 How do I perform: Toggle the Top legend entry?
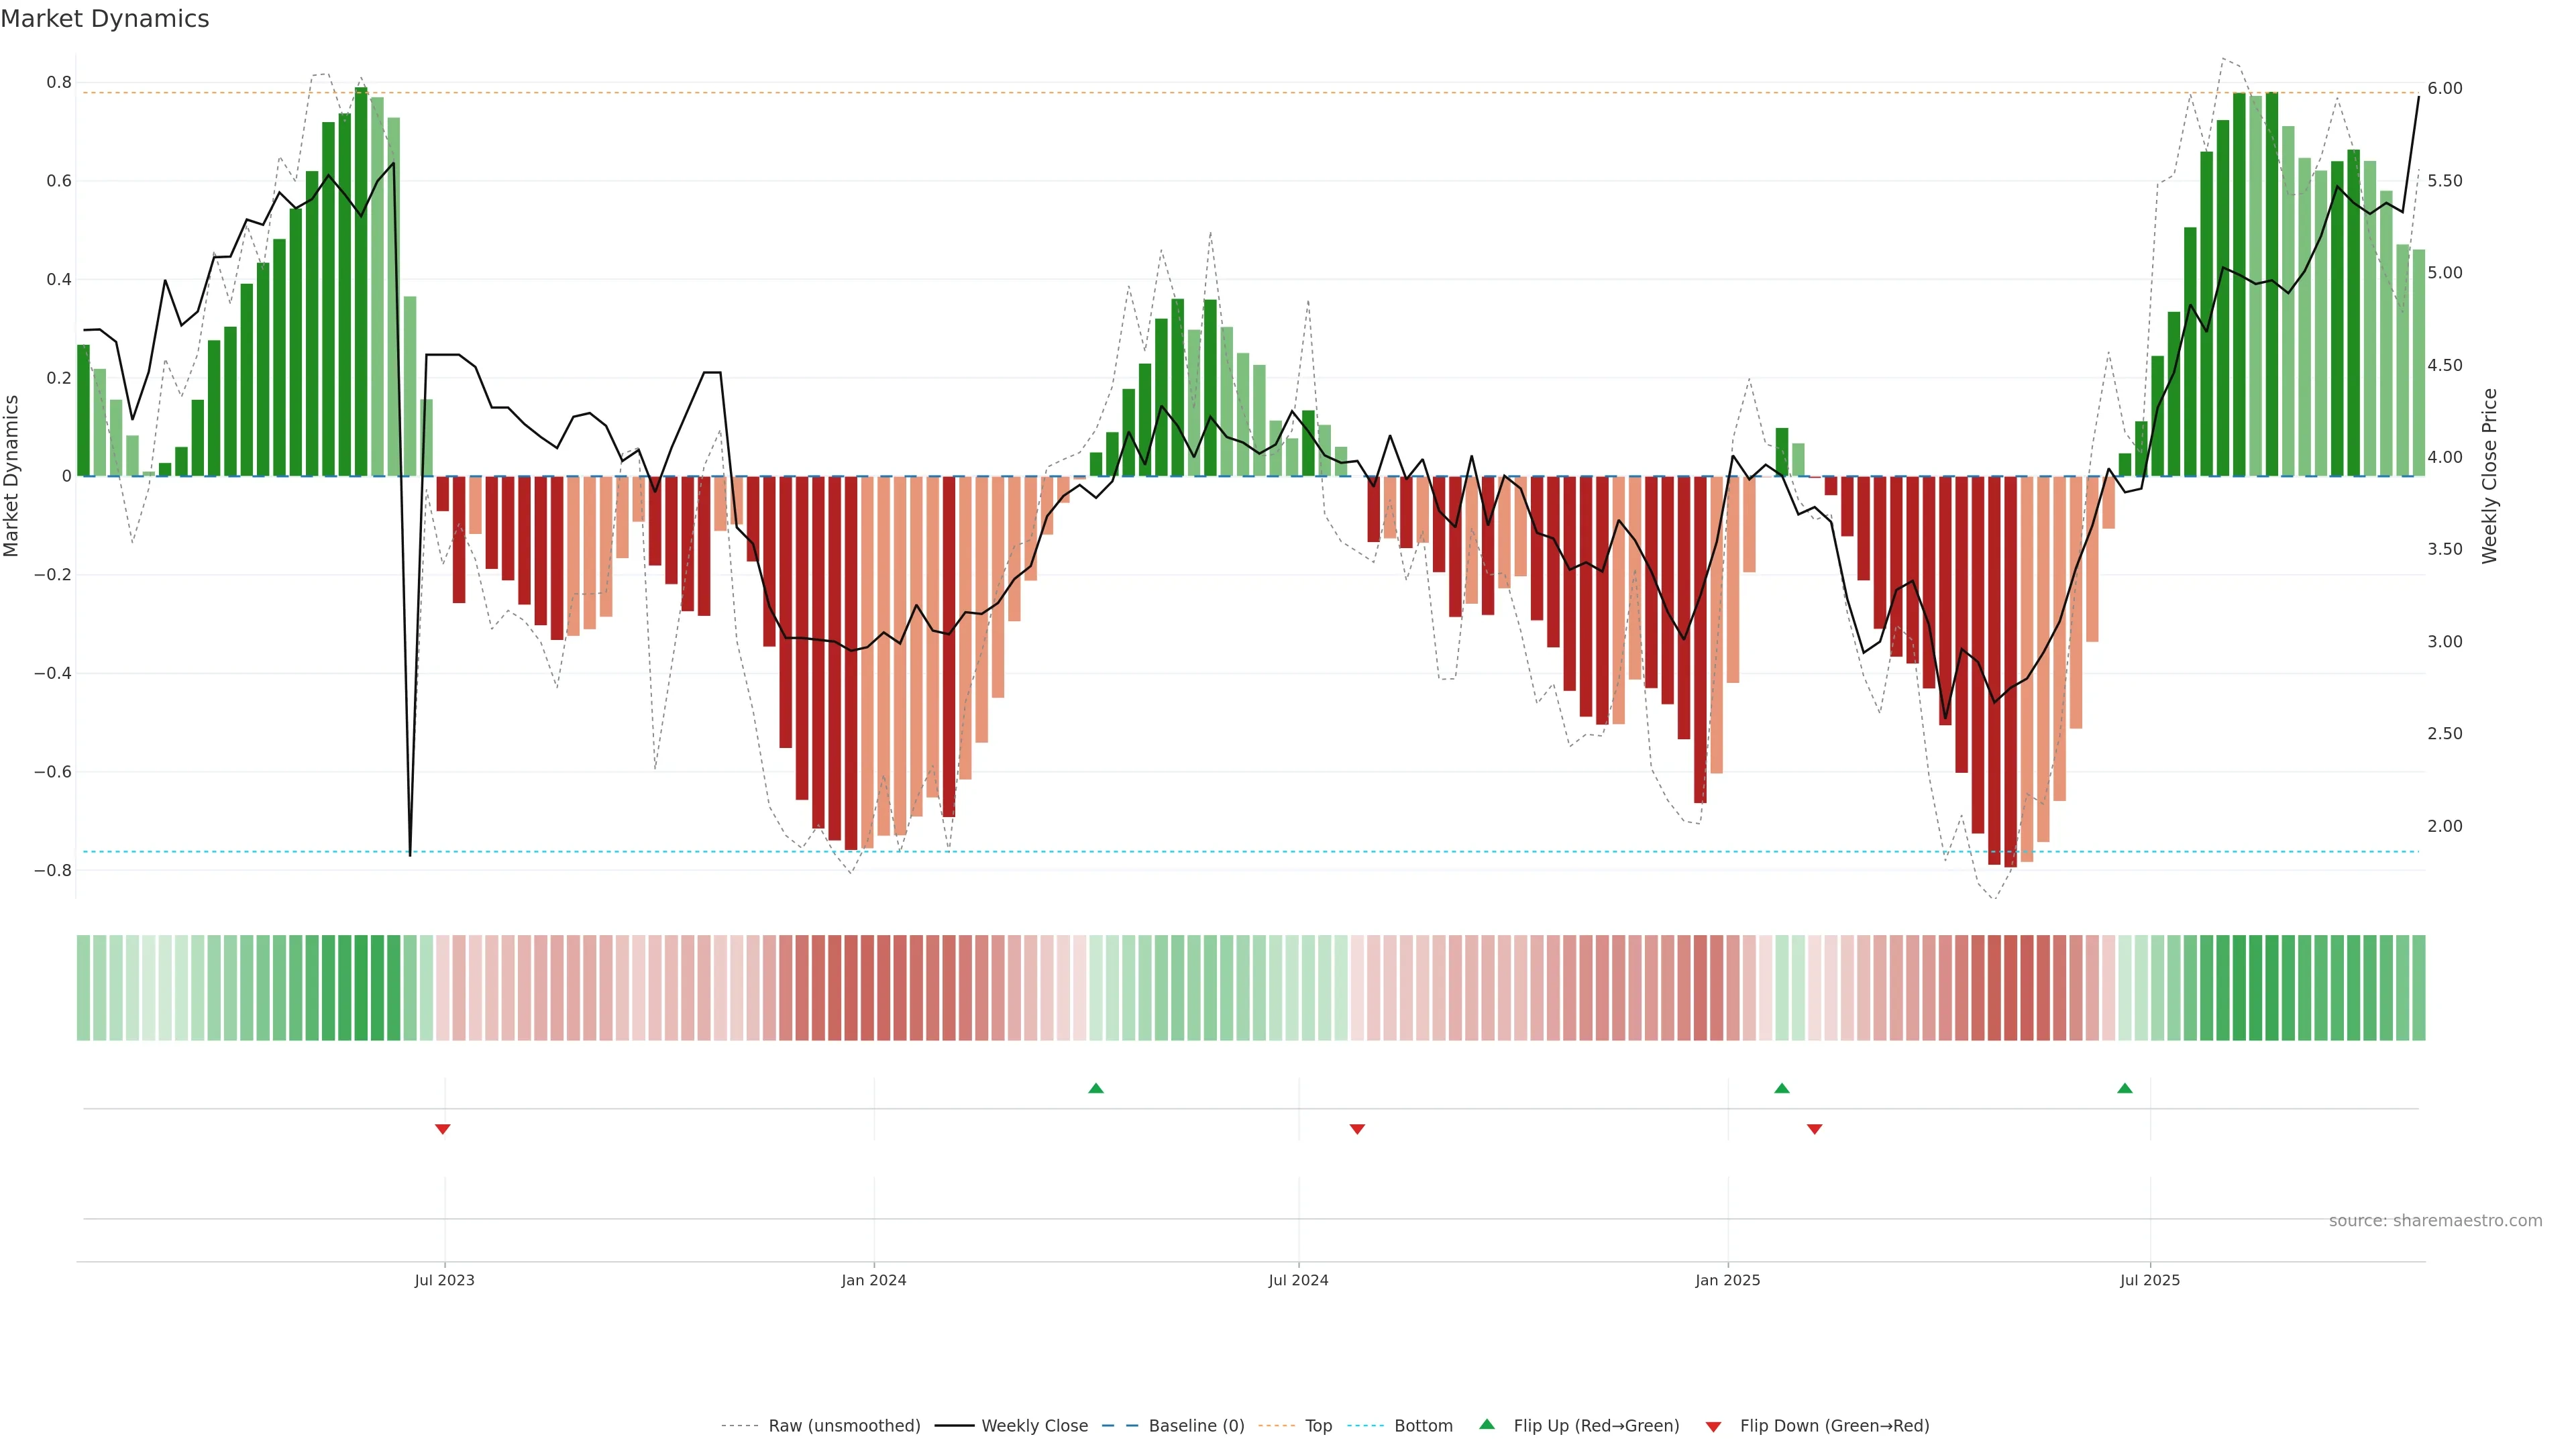point(1318,1425)
